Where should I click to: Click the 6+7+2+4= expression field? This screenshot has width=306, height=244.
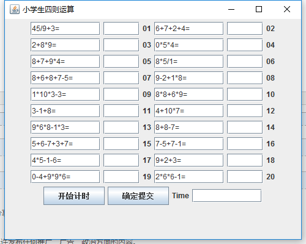(x=188, y=29)
